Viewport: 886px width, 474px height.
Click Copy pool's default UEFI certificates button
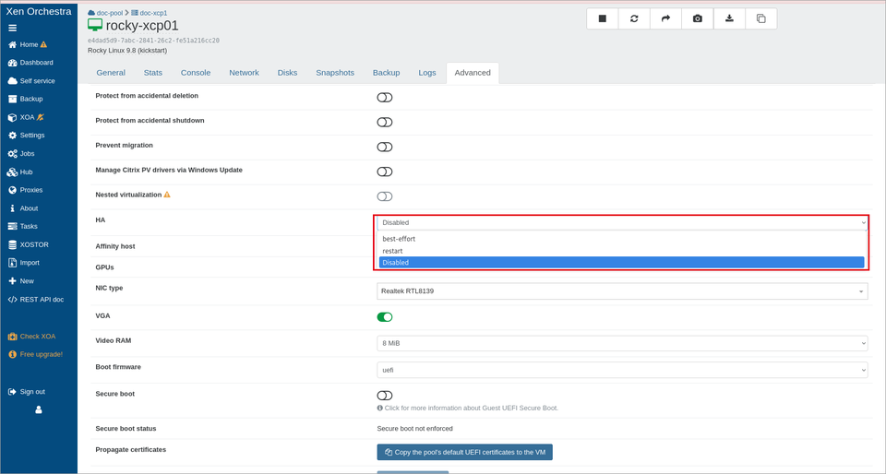pos(465,452)
